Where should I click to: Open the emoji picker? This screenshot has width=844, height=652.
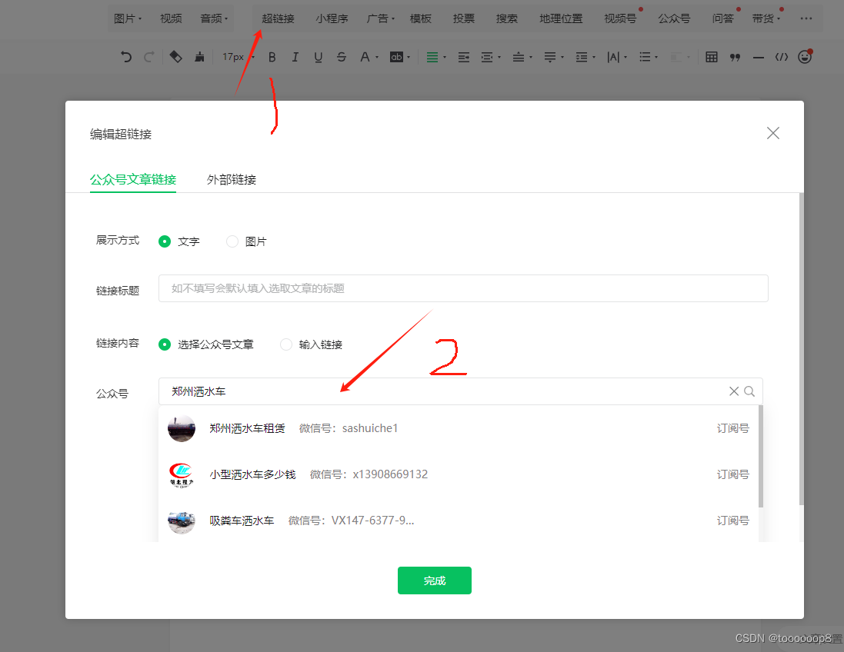(805, 56)
